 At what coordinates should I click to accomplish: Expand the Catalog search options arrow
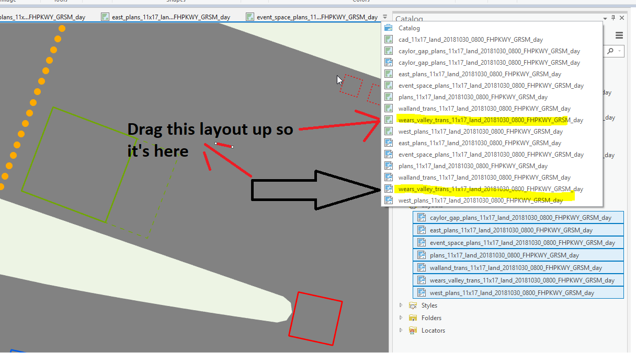tap(620, 51)
